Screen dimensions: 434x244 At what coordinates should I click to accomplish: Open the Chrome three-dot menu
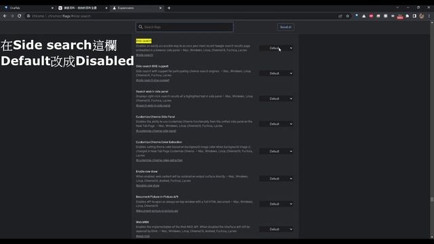429,16
